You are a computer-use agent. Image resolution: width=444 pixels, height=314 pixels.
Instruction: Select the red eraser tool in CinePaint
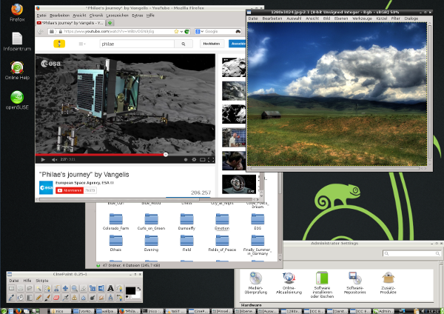point(56,298)
